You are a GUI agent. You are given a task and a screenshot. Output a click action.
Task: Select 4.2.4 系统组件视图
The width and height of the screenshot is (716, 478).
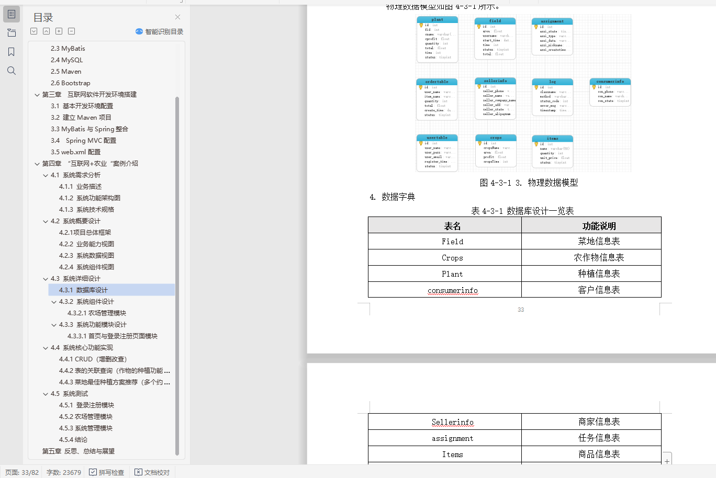pos(86,267)
